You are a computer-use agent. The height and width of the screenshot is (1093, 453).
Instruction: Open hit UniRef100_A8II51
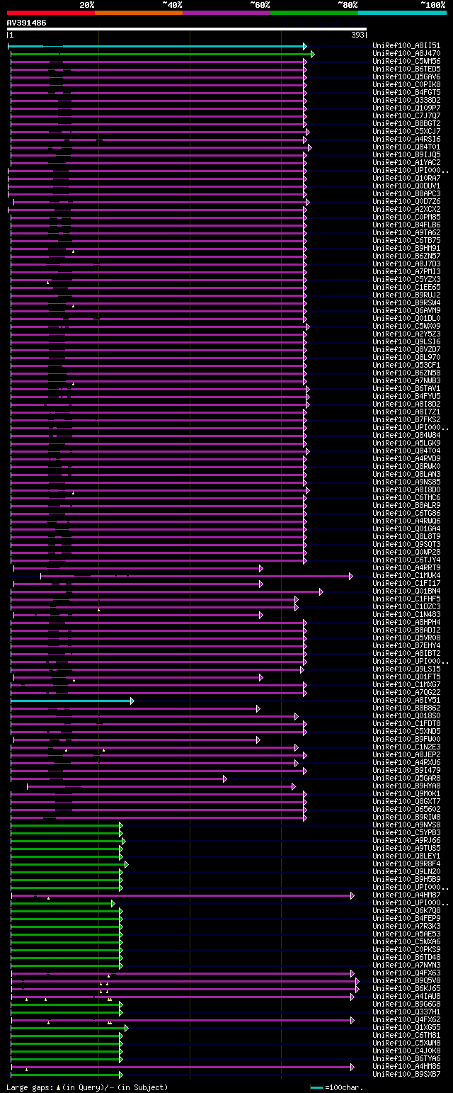(x=407, y=46)
